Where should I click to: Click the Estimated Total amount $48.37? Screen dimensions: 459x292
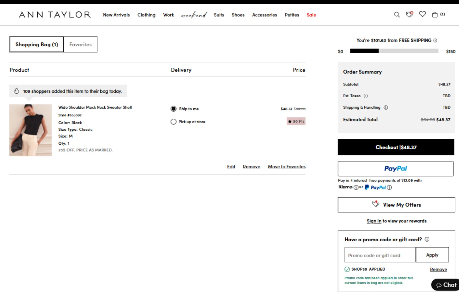tap(443, 120)
